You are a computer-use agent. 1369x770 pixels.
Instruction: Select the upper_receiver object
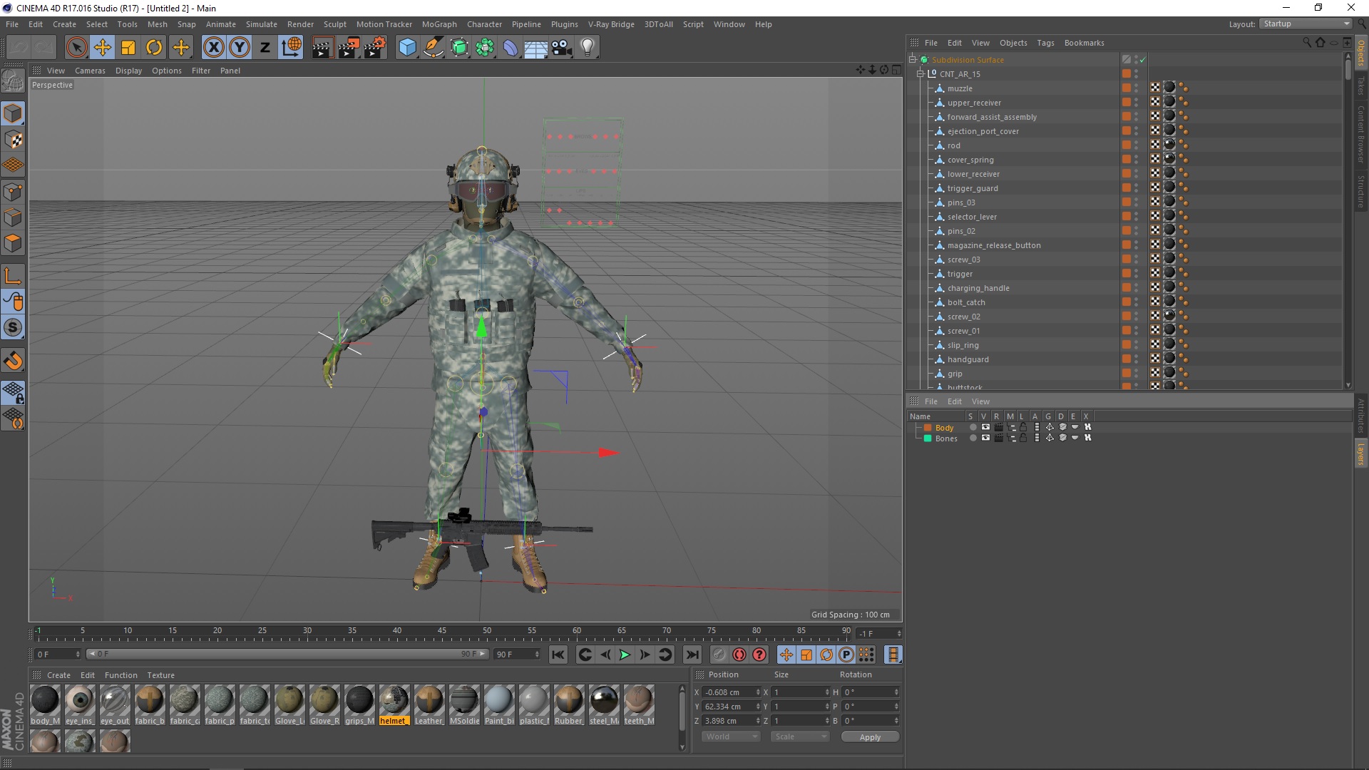[x=974, y=103]
